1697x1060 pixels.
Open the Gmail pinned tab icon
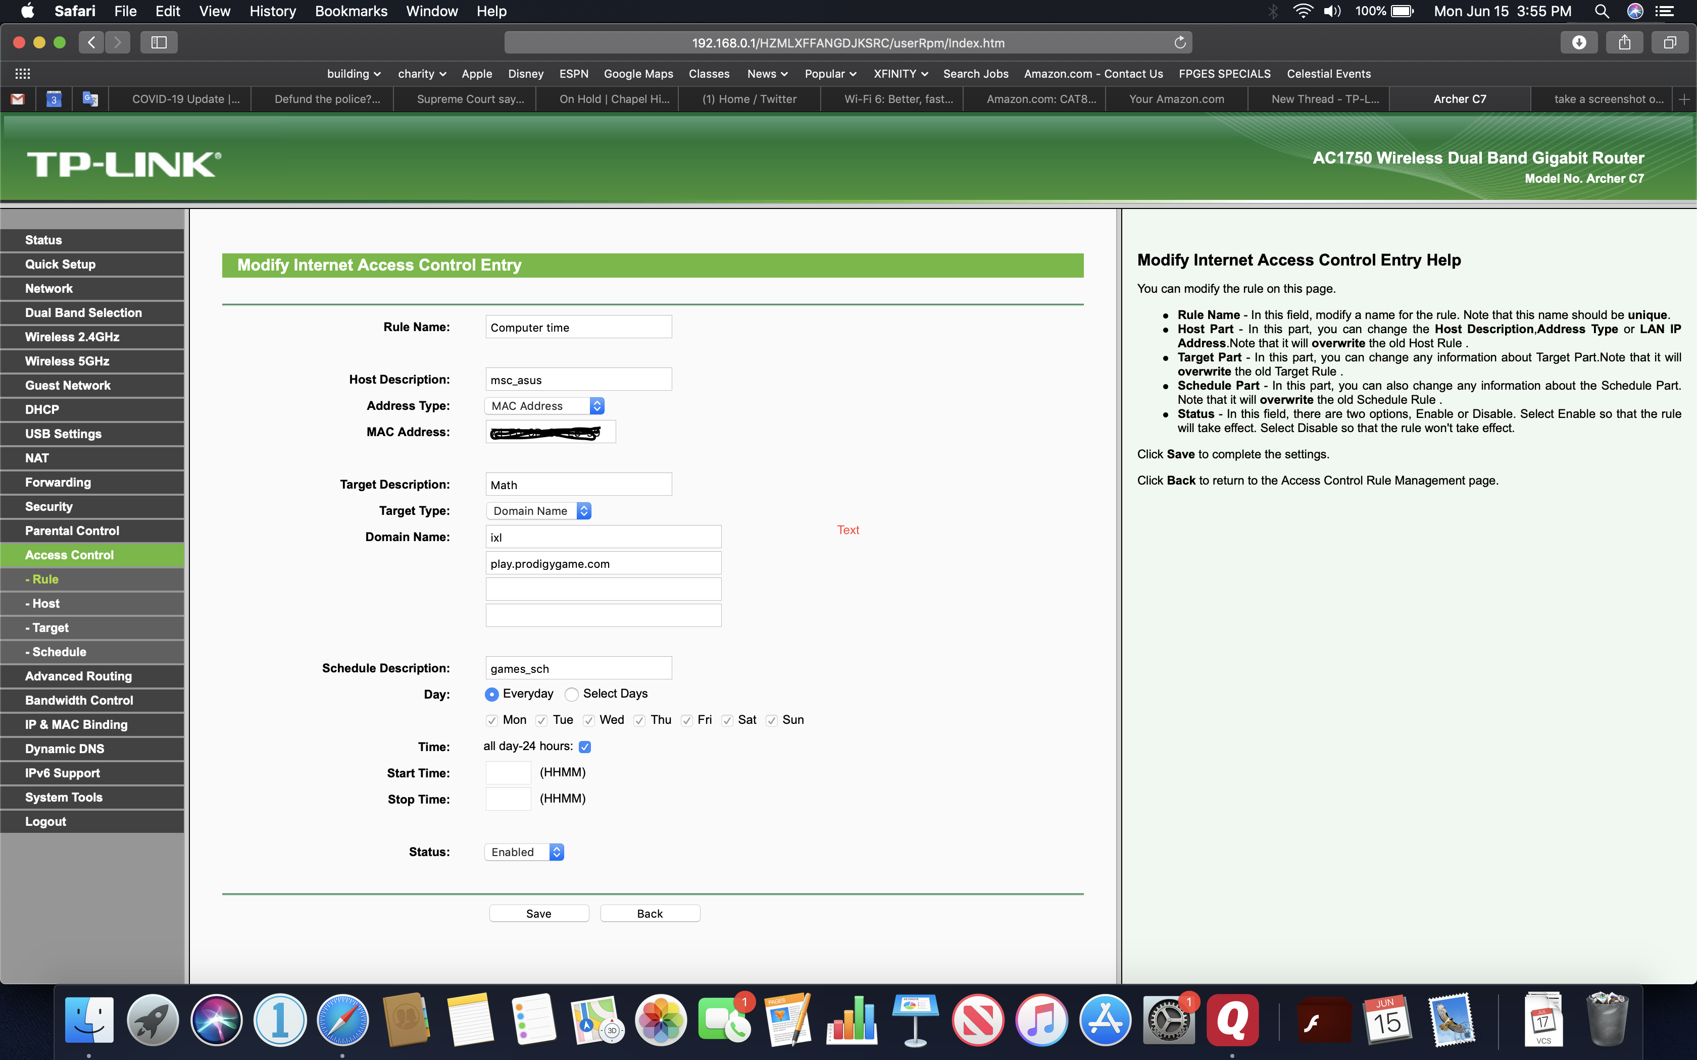coord(18,99)
